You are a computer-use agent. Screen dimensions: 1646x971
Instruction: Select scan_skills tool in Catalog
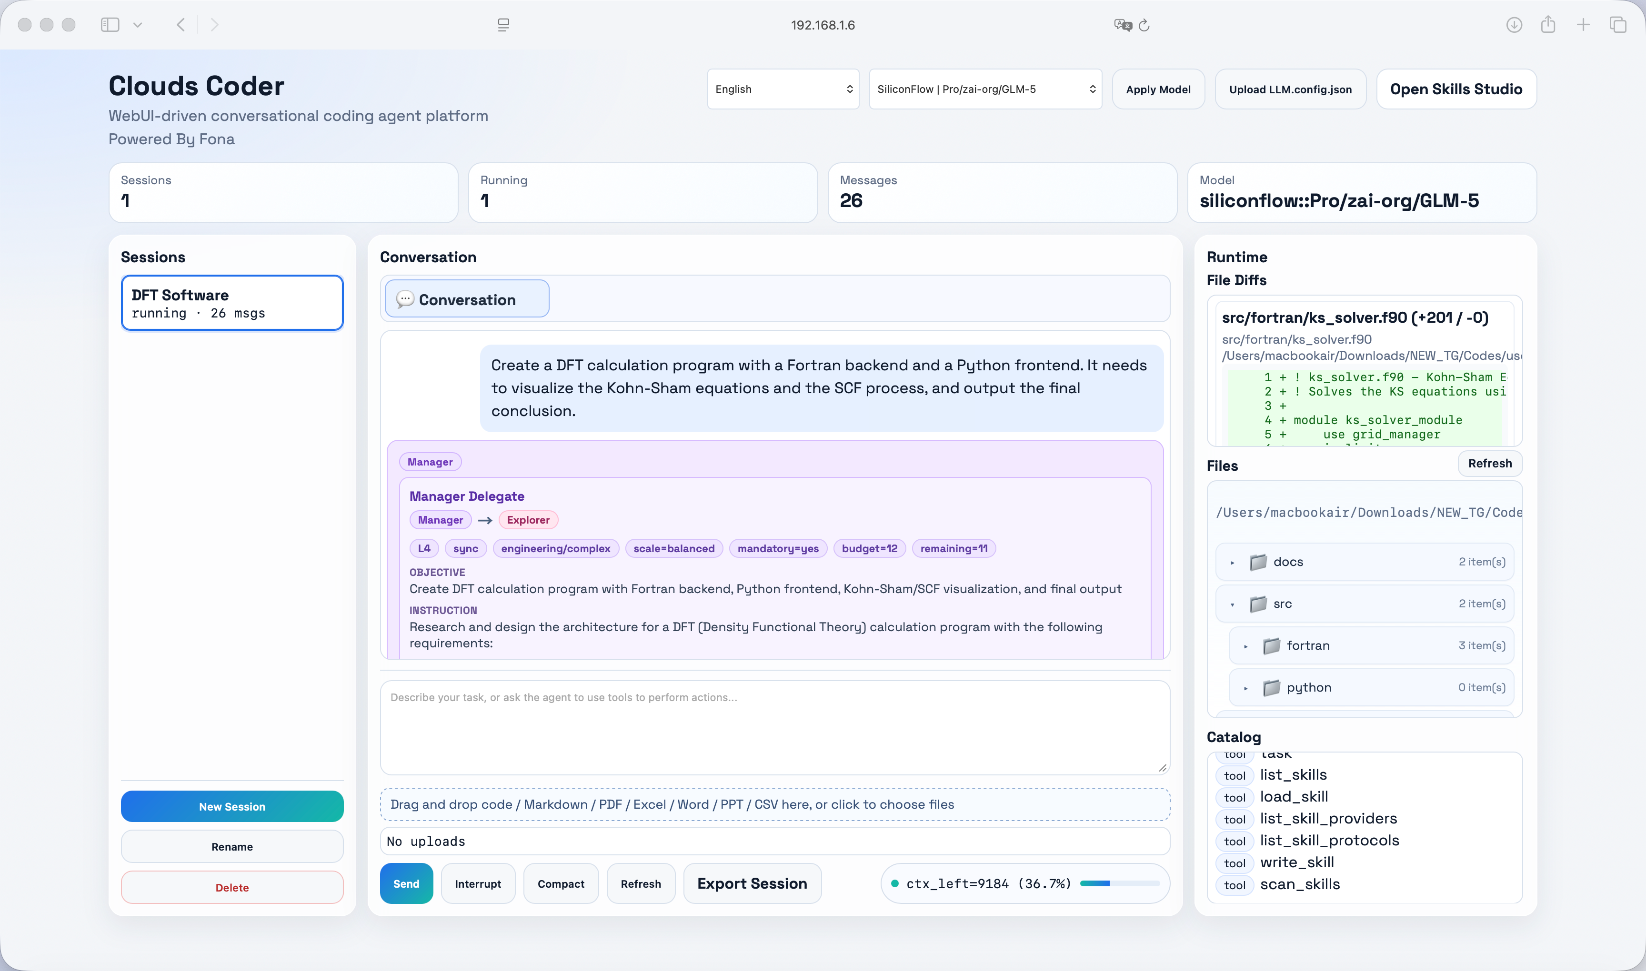(x=1300, y=884)
